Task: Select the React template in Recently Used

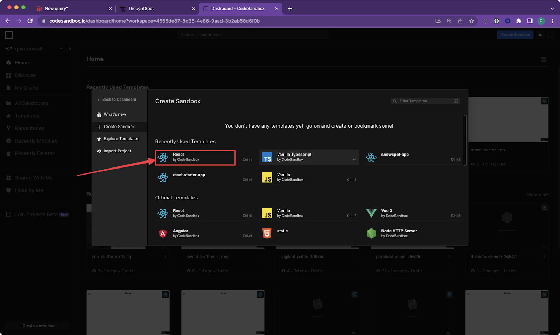Action: [195, 157]
